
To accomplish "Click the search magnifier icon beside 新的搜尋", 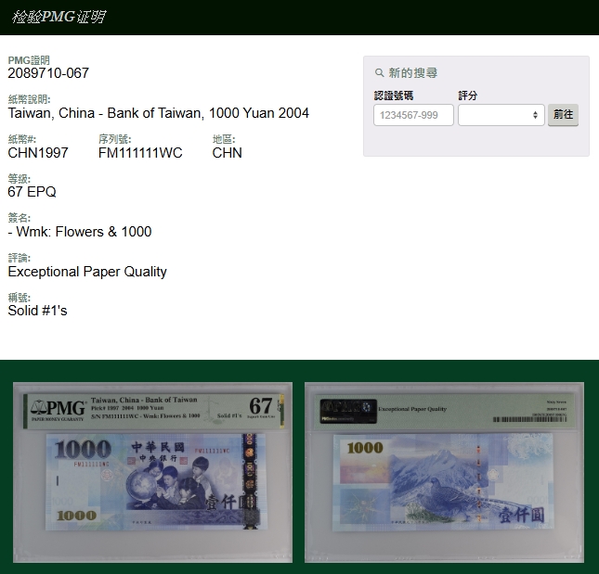I will (x=379, y=72).
